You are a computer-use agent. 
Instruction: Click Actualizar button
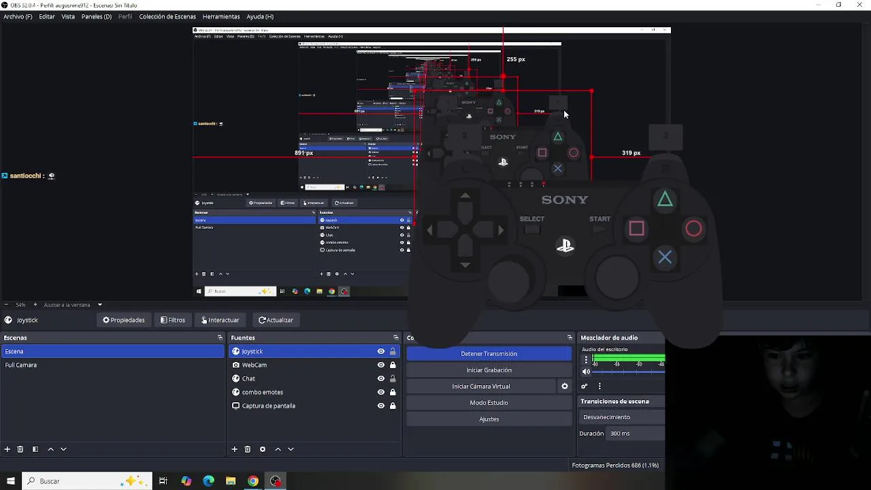[276, 320]
